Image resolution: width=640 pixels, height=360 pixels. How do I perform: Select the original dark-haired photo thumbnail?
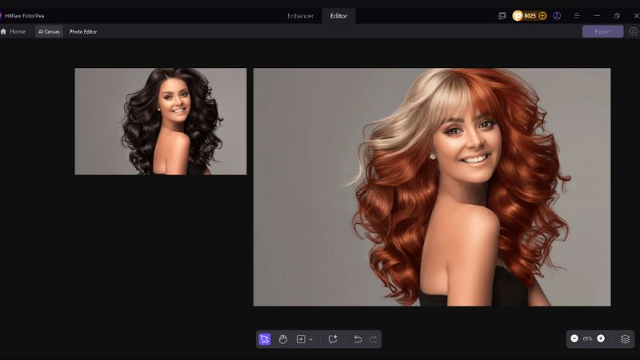pyautogui.click(x=160, y=121)
